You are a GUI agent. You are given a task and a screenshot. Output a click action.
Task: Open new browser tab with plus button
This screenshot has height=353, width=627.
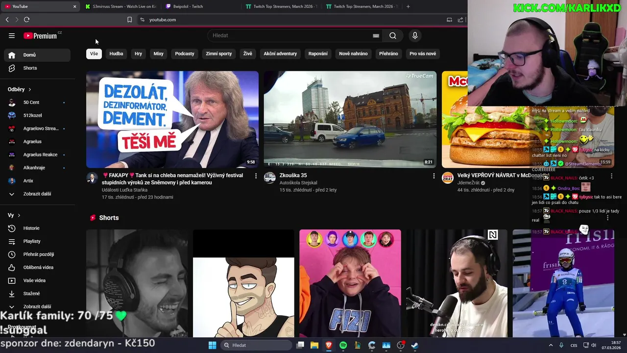[x=408, y=6]
